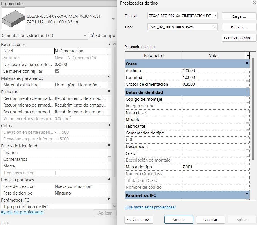Close the Propiedades de tipo dialog

254,3
